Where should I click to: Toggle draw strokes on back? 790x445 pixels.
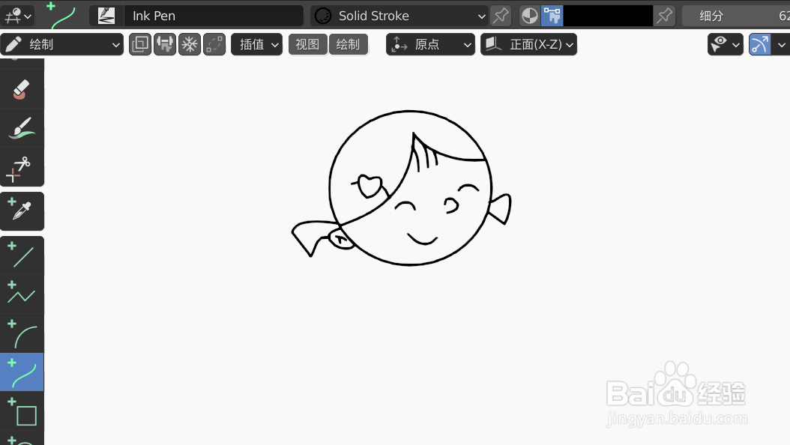pyautogui.click(x=140, y=44)
